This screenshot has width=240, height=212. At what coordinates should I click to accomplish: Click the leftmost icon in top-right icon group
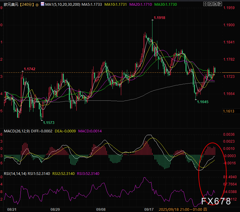205,4
